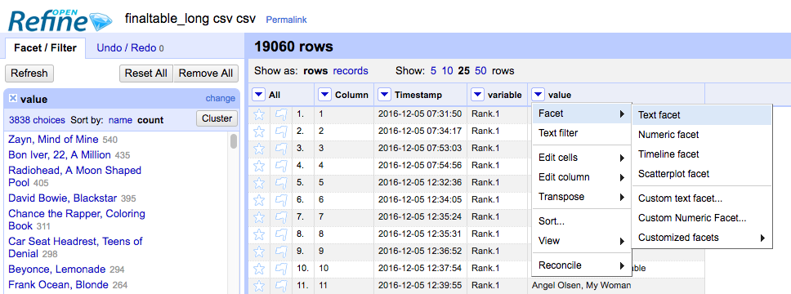The width and height of the screenshot is (791, 294).
Task: Click the change link in the value facet
Action: tap(220, 98)
